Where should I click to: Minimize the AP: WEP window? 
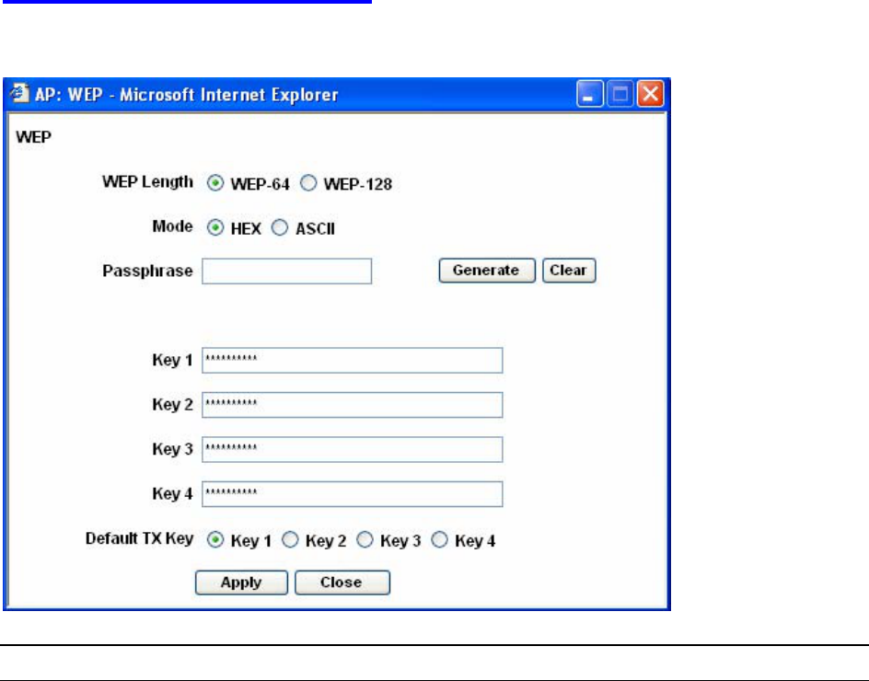590,94
